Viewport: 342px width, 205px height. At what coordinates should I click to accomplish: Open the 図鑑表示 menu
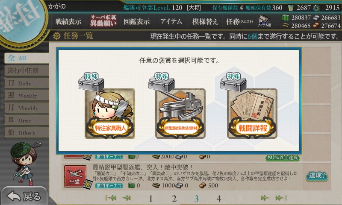136,21
